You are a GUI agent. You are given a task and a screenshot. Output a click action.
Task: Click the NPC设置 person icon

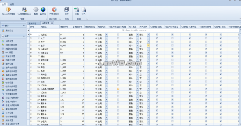(x=3, y=52)
